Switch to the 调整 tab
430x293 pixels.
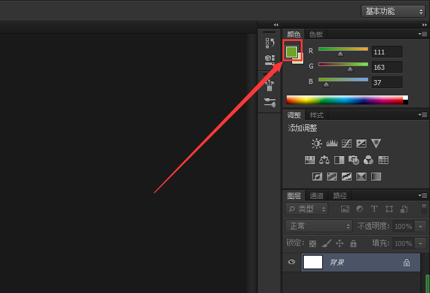pyautogui.click(x=294, y=115)
